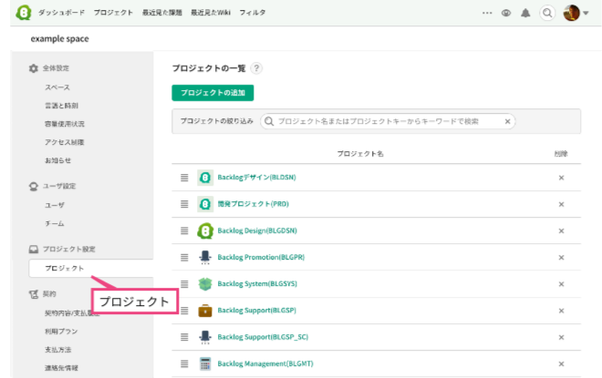Delete the Backlog Support(BLGSP_SC) project
Image resolution: width=602 pixels, height=378 pixels.
(561, 337)
